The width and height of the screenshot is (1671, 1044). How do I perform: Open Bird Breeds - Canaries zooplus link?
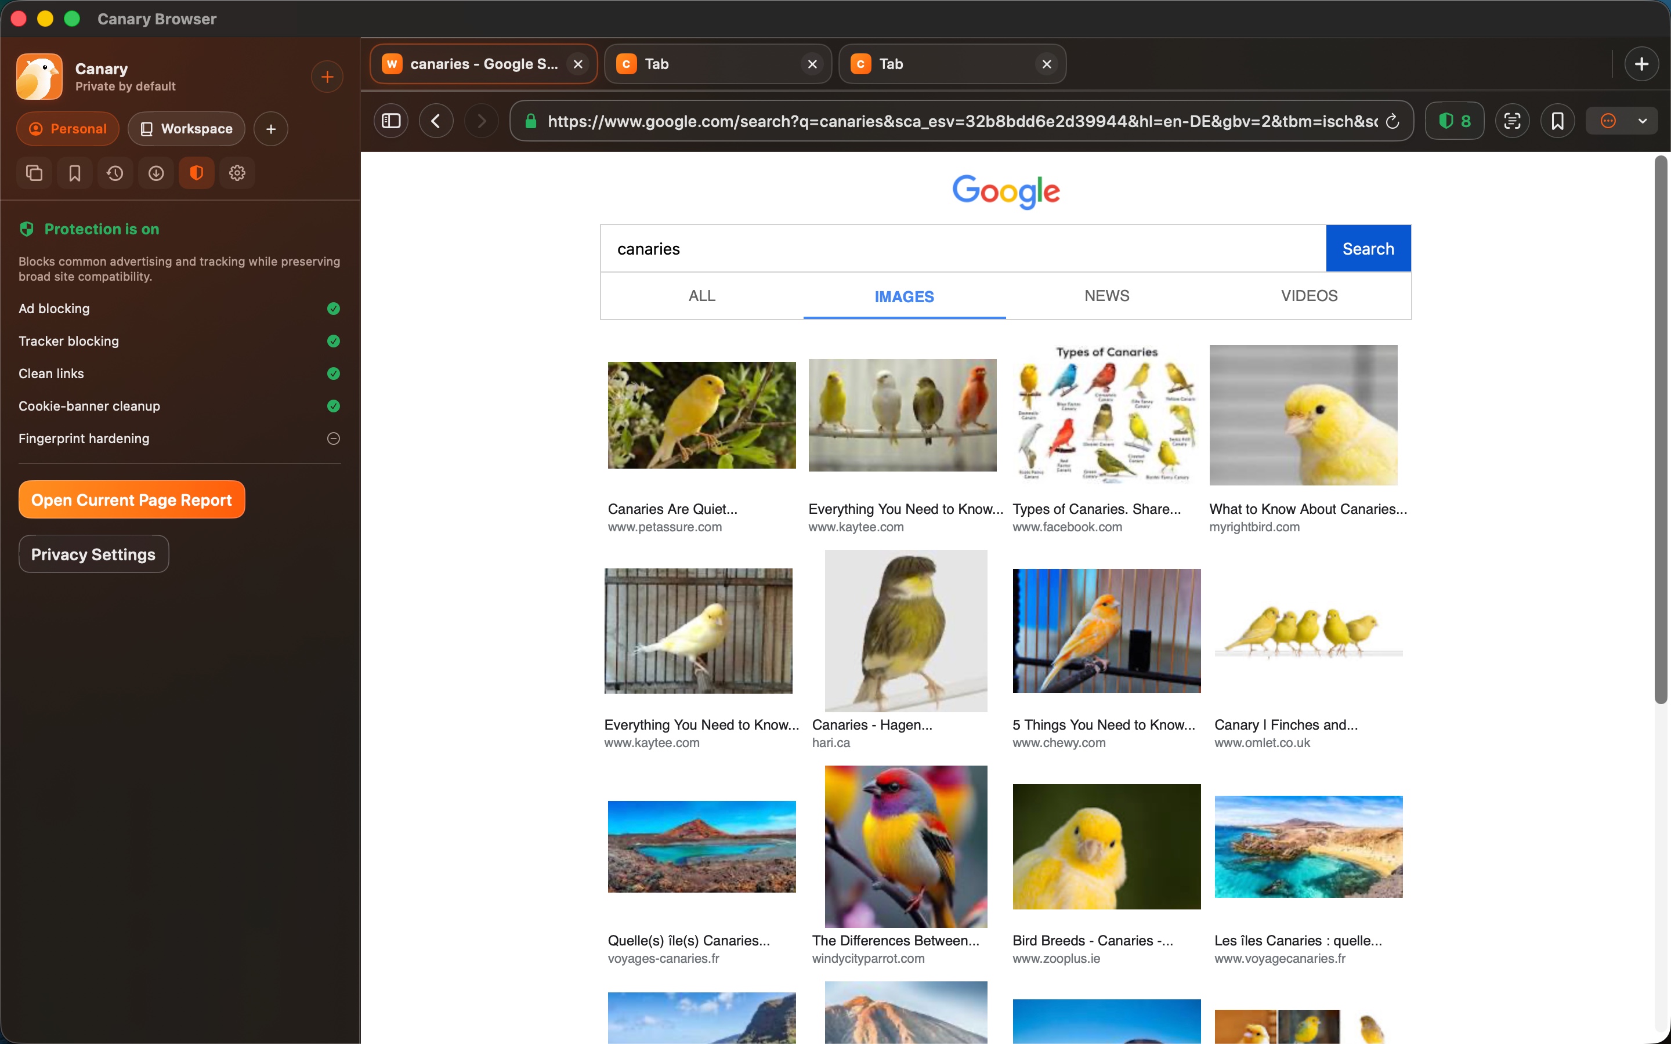click(1093, 940)
